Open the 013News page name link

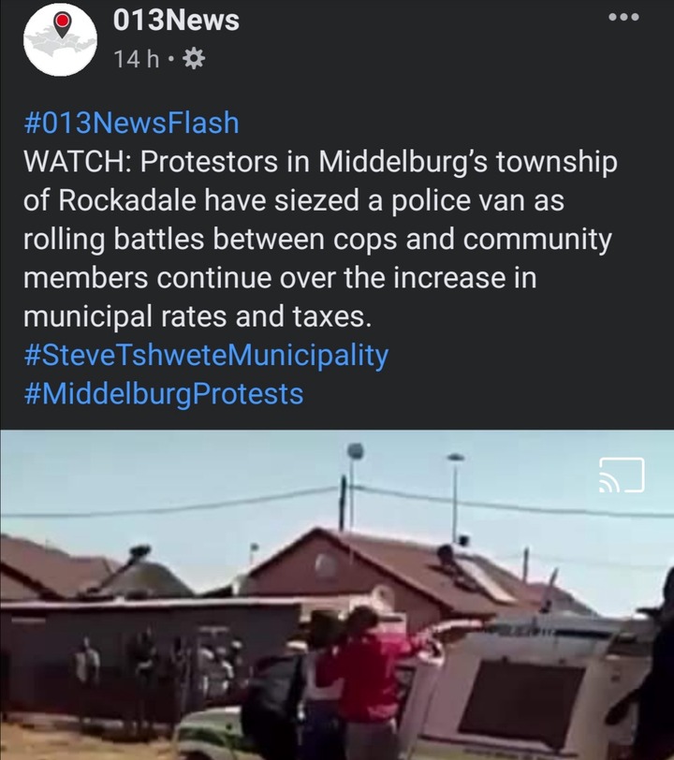click(x=176, y=21)
